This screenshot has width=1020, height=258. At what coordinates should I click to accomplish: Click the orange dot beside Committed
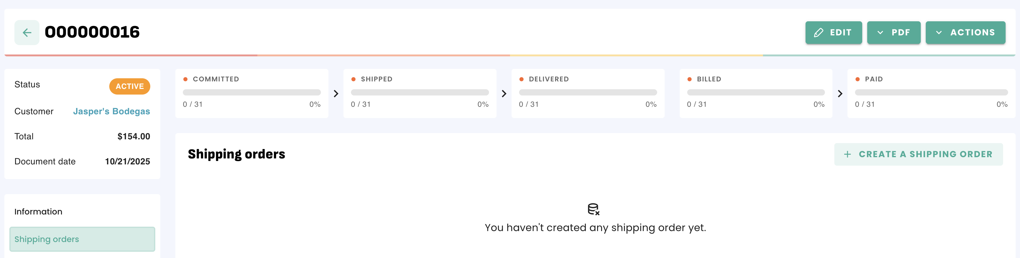point(185,79)
